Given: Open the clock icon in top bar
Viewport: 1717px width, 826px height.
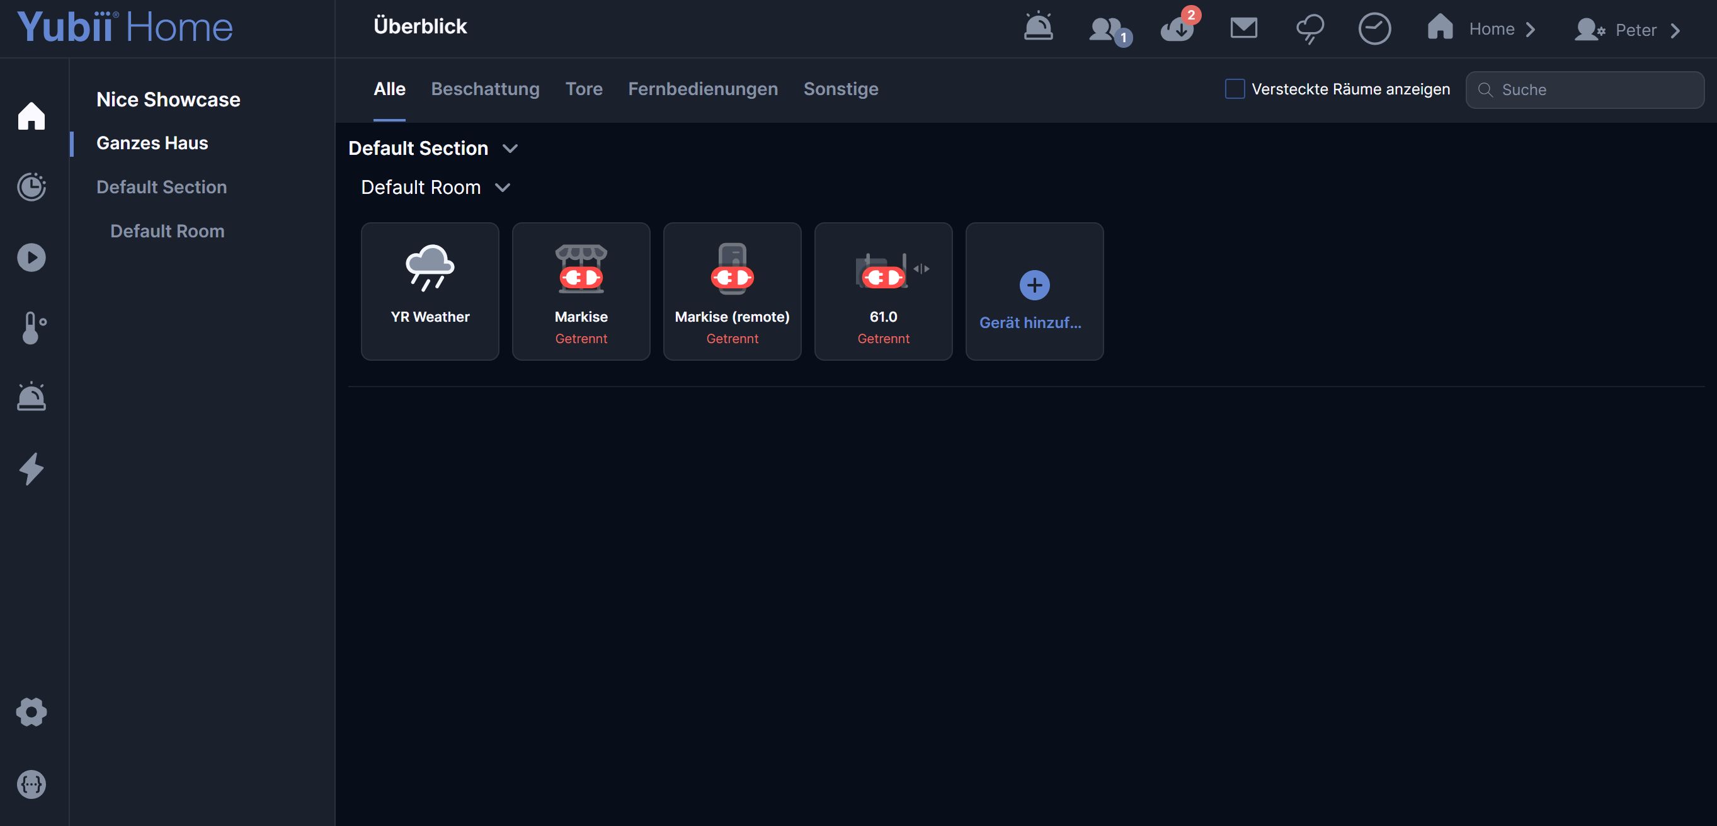Looking at the screenshot, I should tap(1374, 28).
